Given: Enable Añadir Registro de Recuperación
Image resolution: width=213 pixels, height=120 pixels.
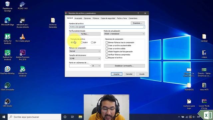Looking at the screenshot, I should (x=106, y=52).
